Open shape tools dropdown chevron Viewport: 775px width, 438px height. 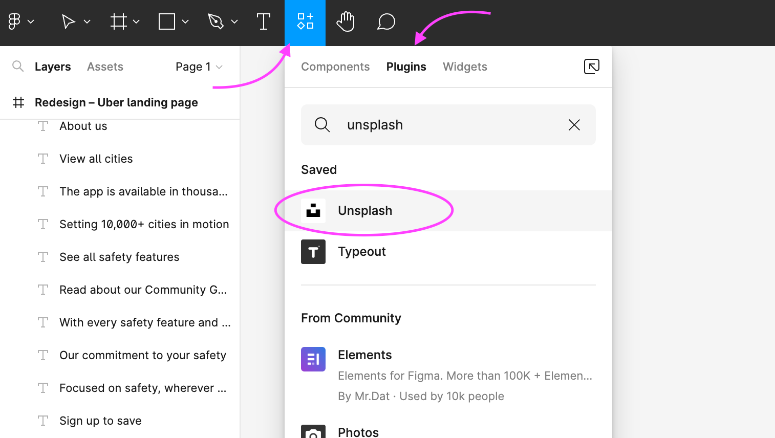[185, 21]
